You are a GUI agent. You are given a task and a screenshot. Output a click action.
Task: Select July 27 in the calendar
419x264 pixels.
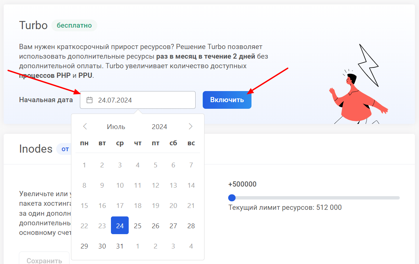[x=173, y=226]
